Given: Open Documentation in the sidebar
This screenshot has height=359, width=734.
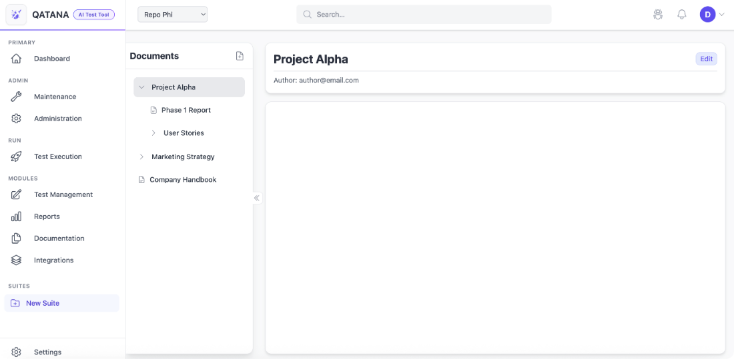Looking at the screenshot, I should [59, 238].
